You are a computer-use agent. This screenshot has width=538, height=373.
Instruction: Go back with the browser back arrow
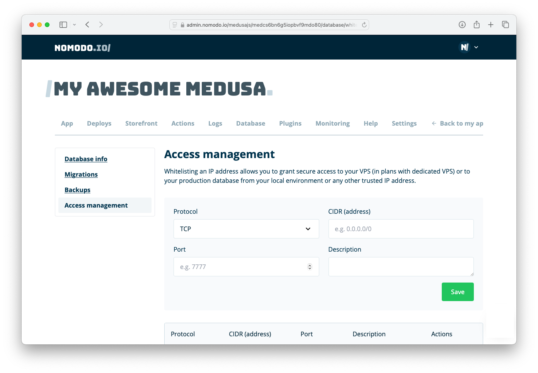click(x=87, y=25)
